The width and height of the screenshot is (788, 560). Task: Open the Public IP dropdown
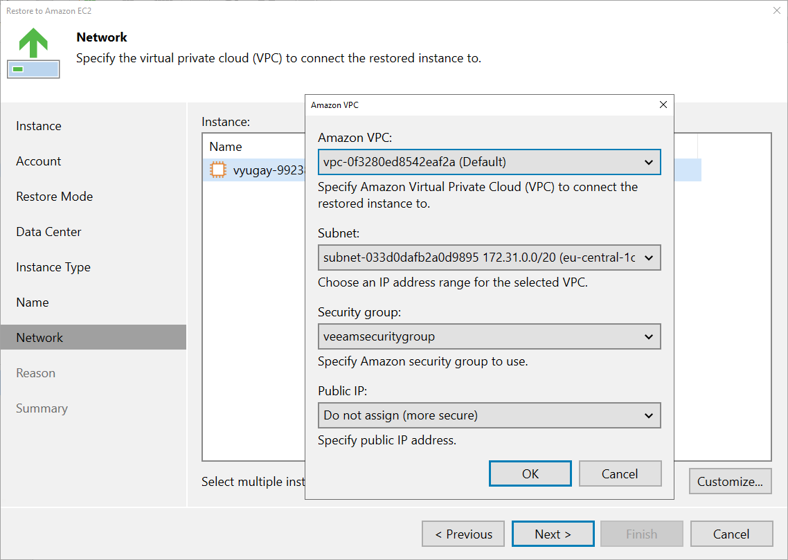click(x=489, y=415)
